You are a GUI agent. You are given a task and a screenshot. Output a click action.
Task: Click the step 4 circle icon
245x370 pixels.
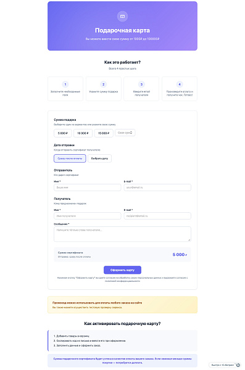tap(180, 84)
